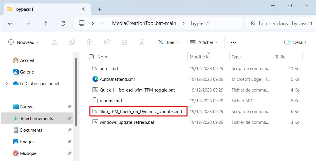Sort by the Type column header
Image resolution: width=316 pixels, height=161 pixels.
coord(236,57)
